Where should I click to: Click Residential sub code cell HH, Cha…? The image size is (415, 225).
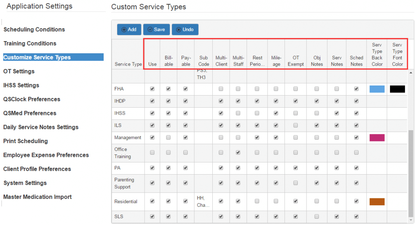[x=203, y=202]
